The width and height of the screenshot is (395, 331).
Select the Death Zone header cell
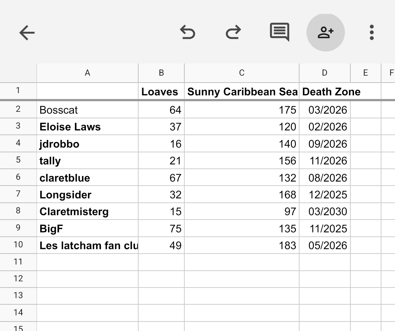coord(325,92)
